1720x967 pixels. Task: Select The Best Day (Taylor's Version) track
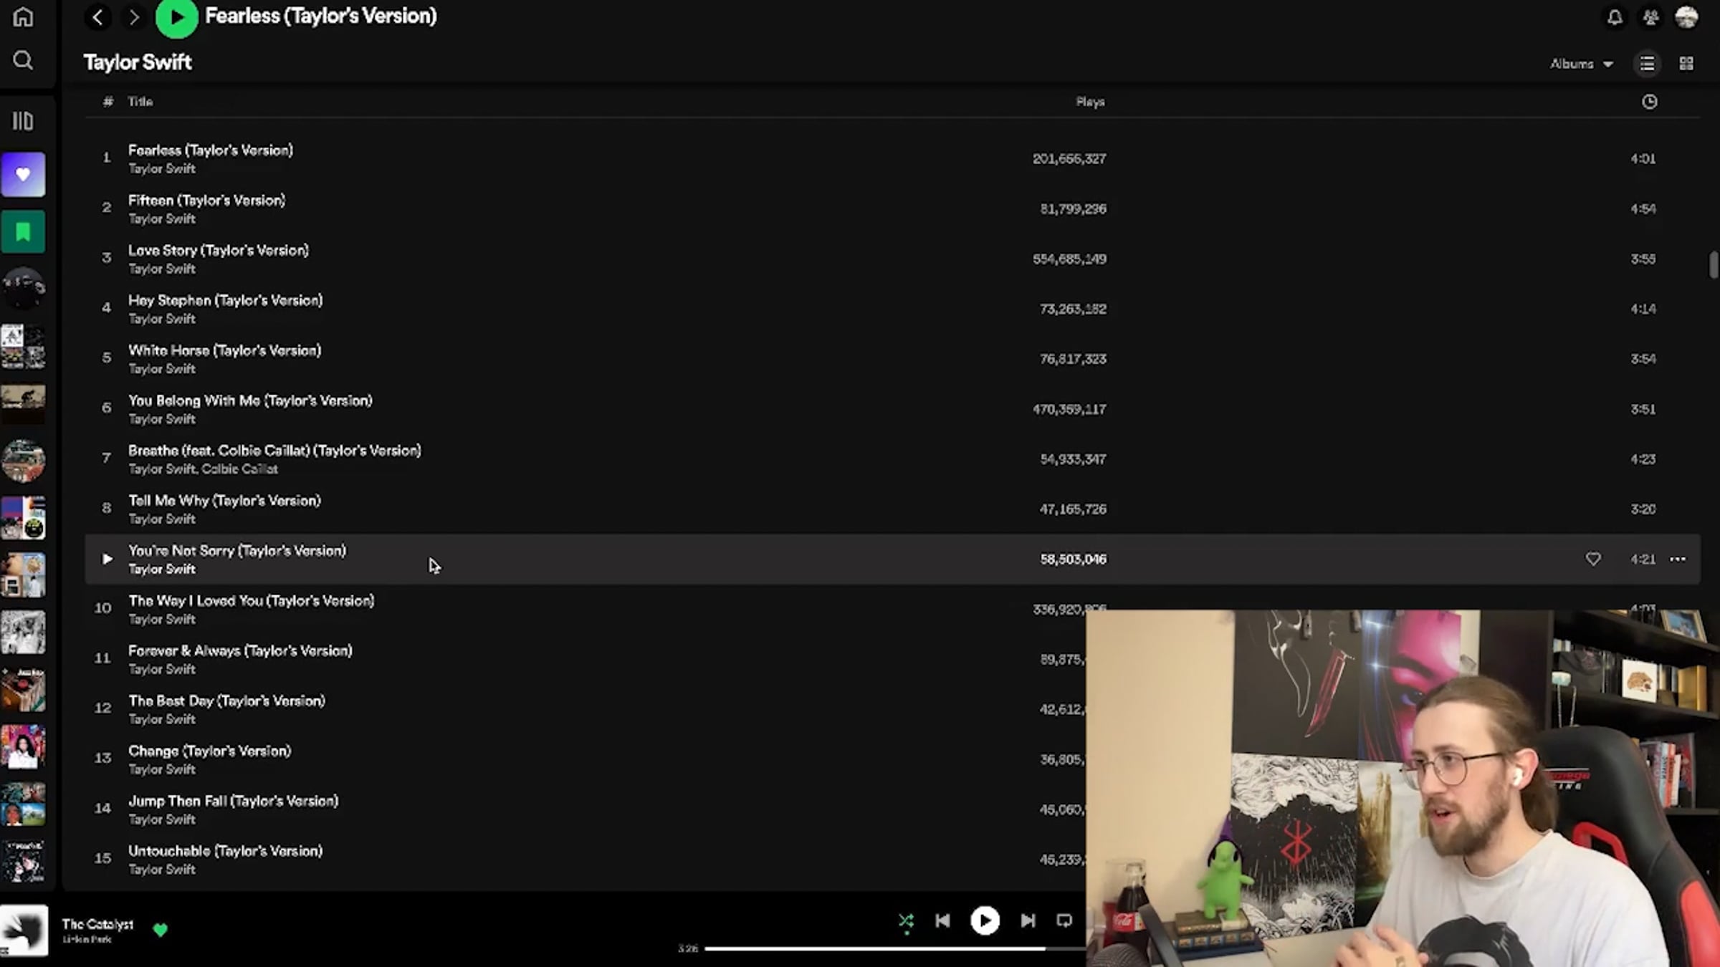point(226,701)
